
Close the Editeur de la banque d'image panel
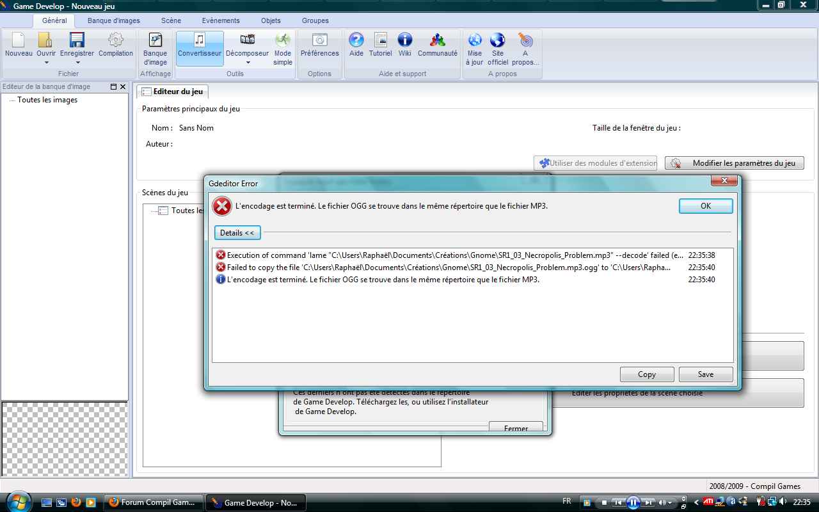[123, 86]
